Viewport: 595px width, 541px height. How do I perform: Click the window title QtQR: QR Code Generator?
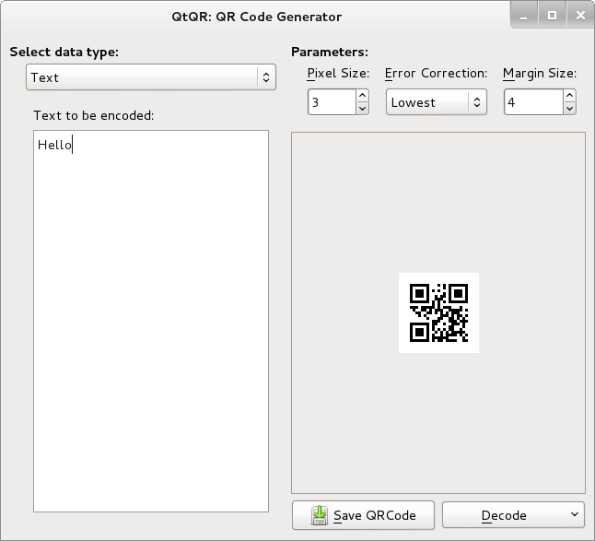257,18
